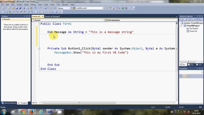Click the split-window handle above the vertical scrollbar

pos(177,23)
